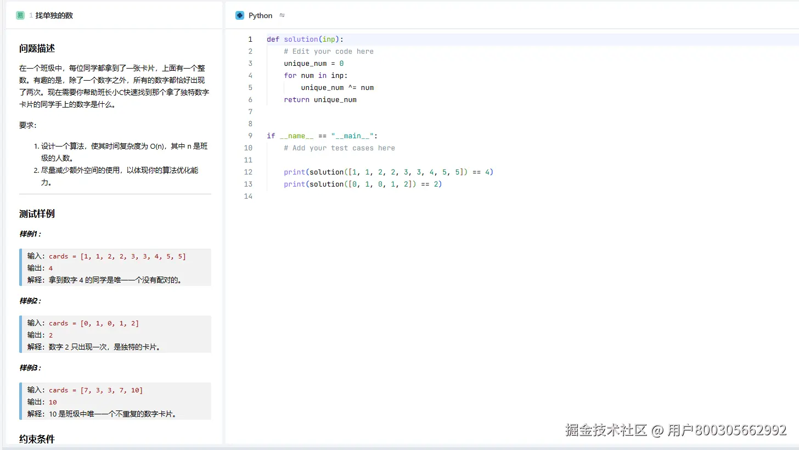Click the switch-language arrows icon

282,15
